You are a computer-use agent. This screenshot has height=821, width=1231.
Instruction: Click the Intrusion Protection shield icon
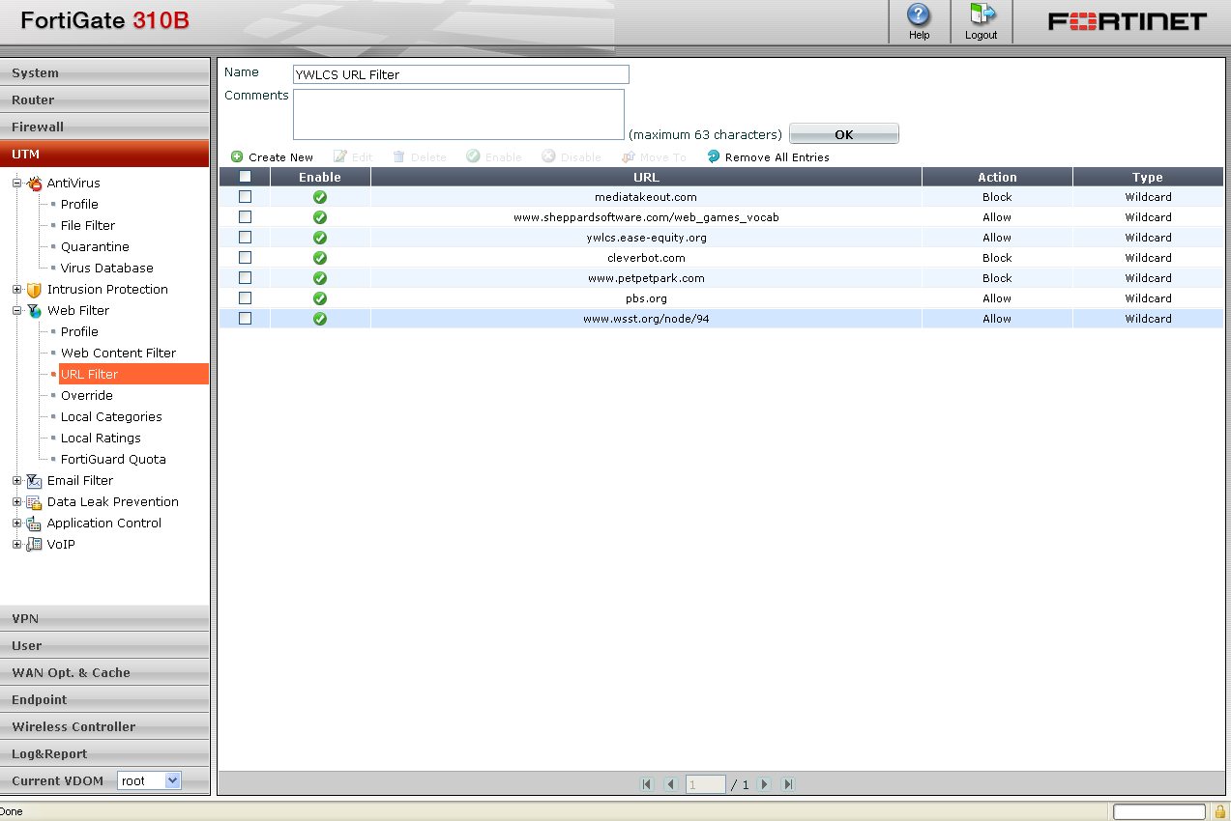(x=35, y=289)
